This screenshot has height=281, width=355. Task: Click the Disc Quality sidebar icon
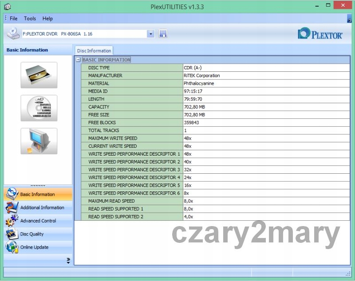(12, 234)
